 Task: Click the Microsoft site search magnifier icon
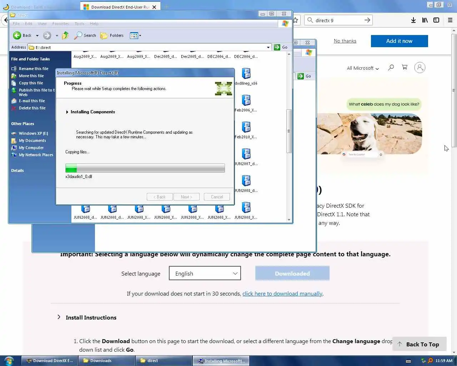pos(391,67)
